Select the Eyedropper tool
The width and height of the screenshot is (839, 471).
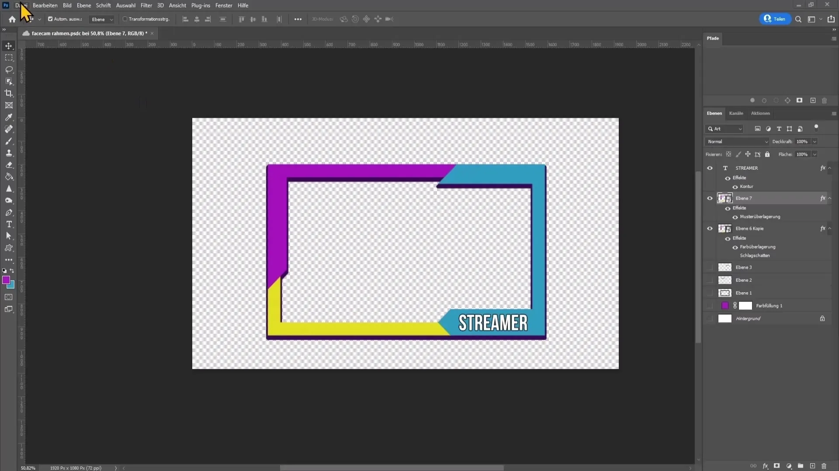[x=9, y=117]
